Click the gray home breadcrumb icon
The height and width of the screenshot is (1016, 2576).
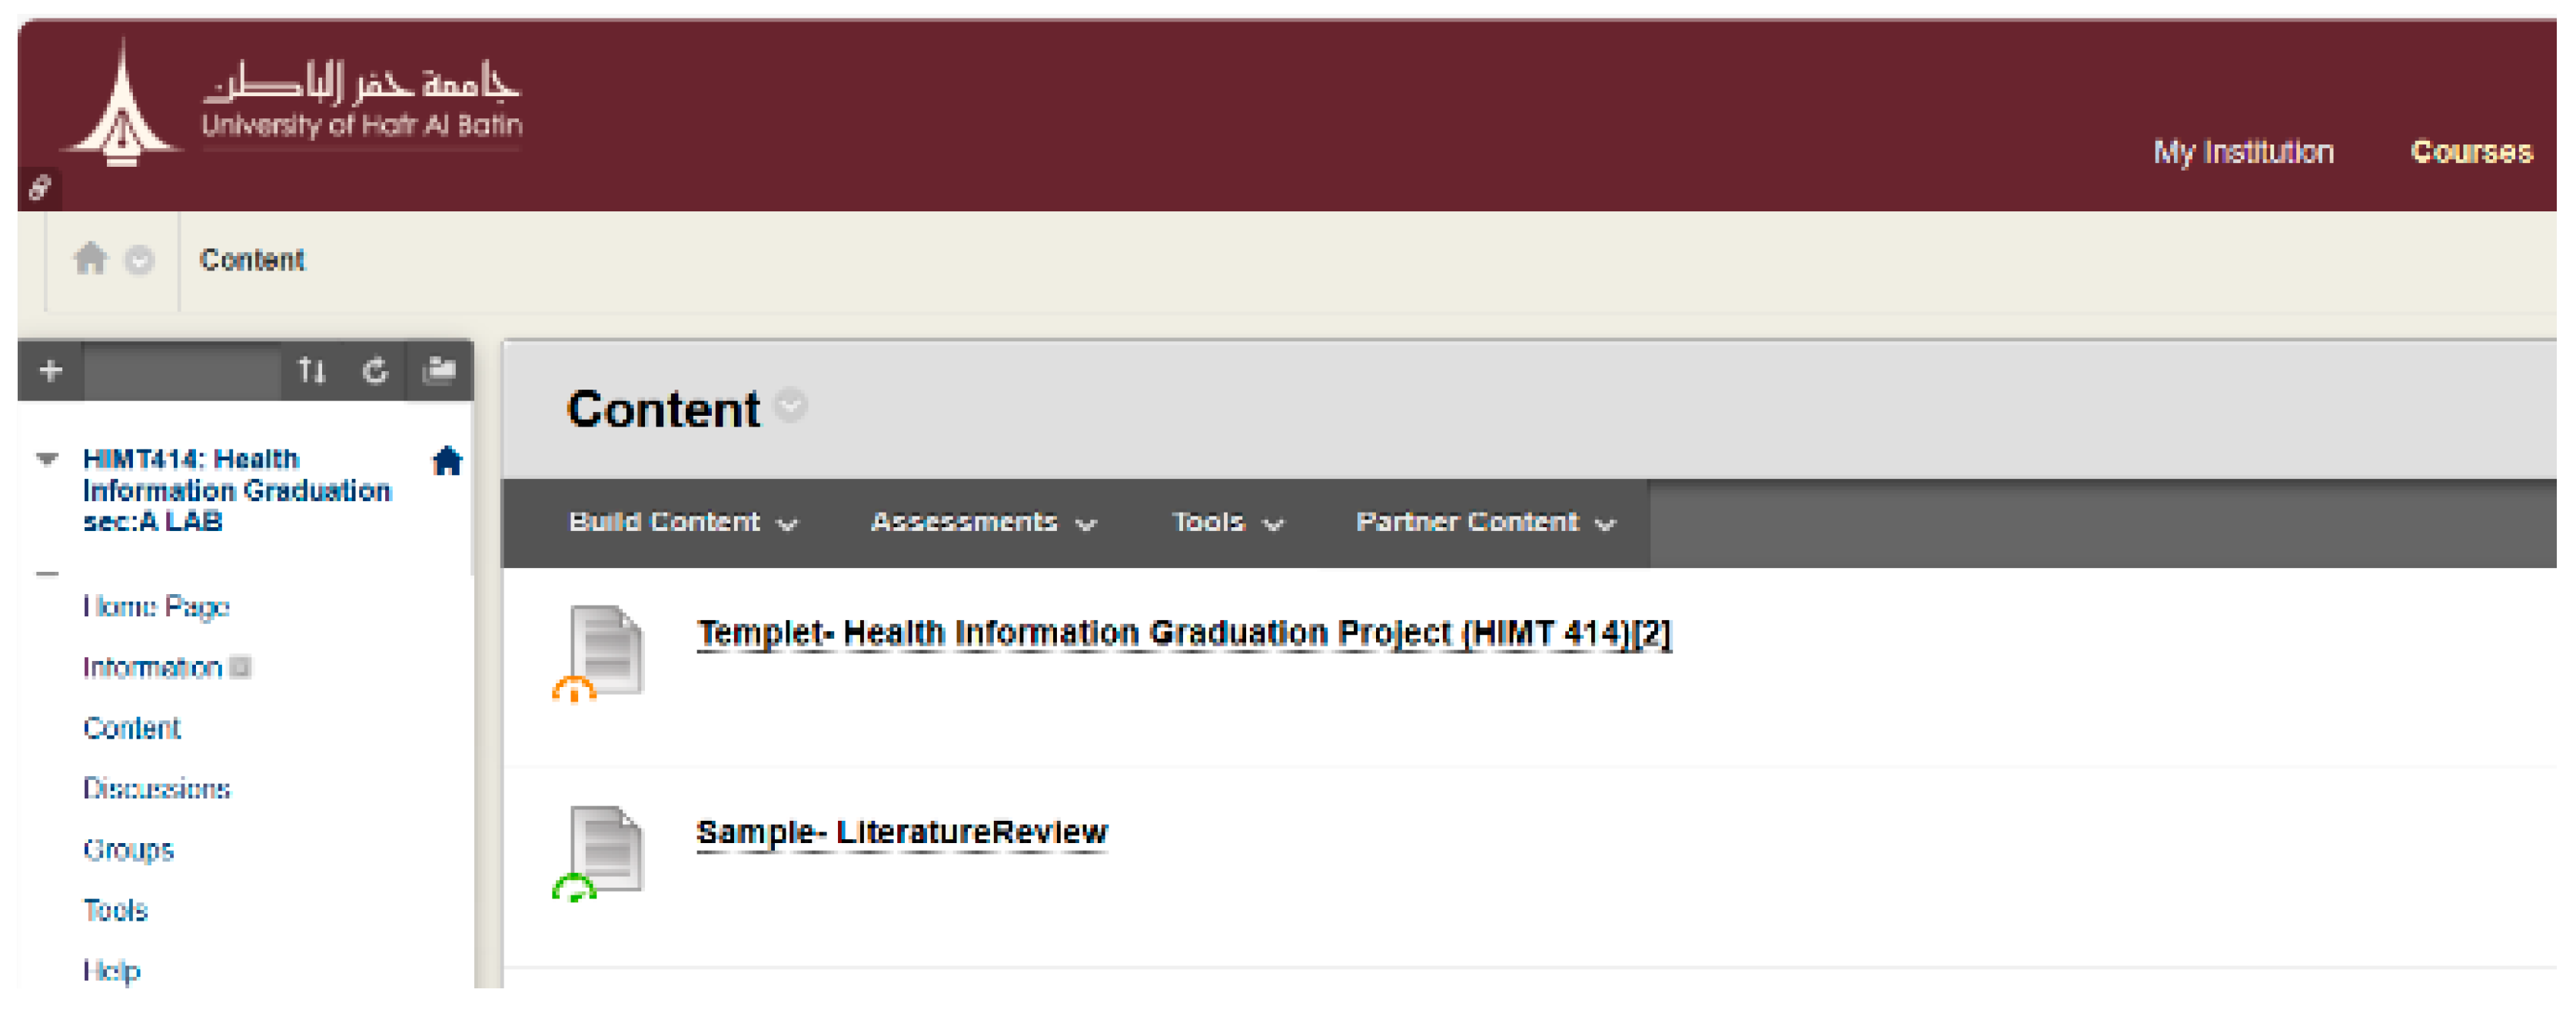click(x=90, y=259)
